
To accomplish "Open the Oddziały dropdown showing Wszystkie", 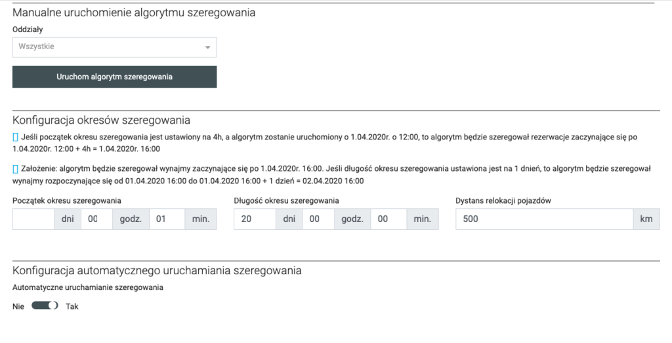I will click(114, 47).
